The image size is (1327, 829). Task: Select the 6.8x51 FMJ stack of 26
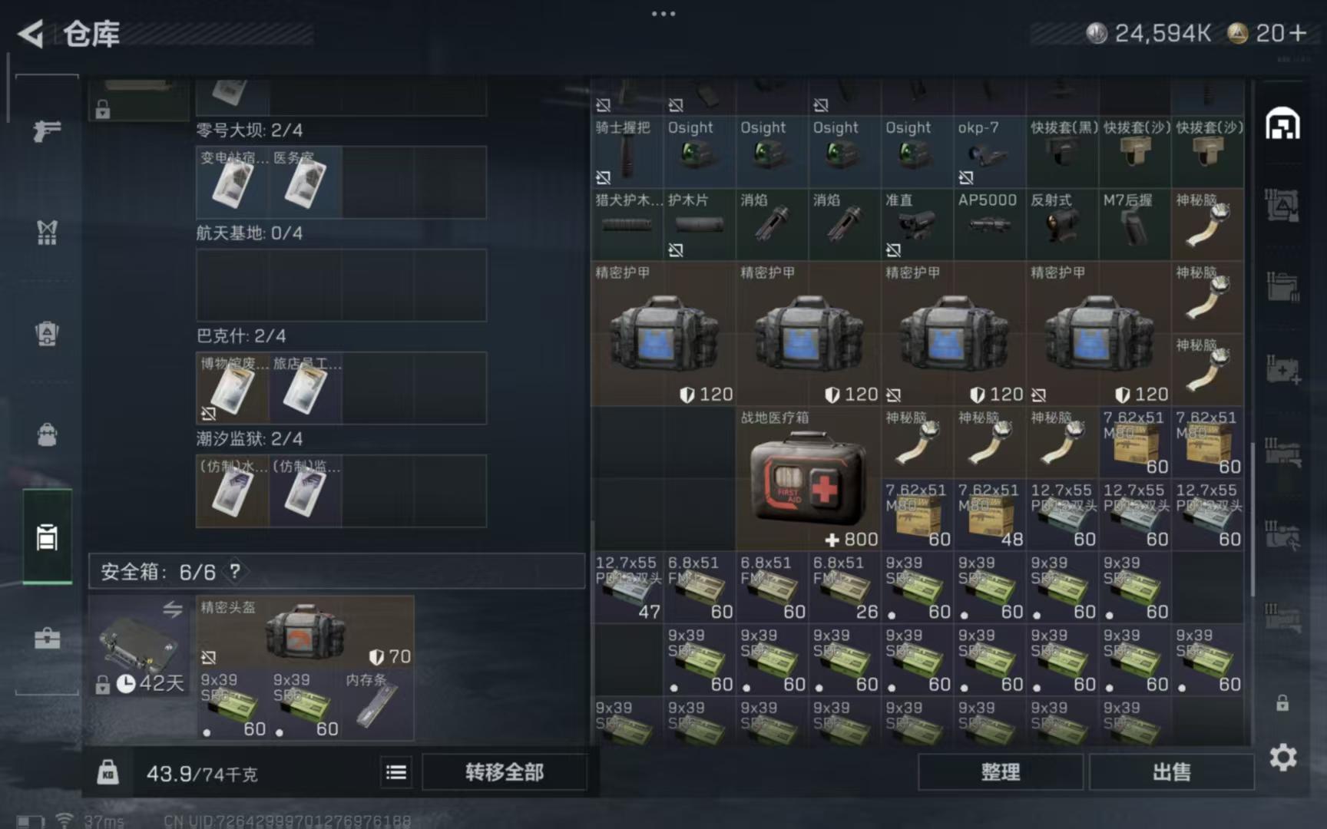[844, 587]
